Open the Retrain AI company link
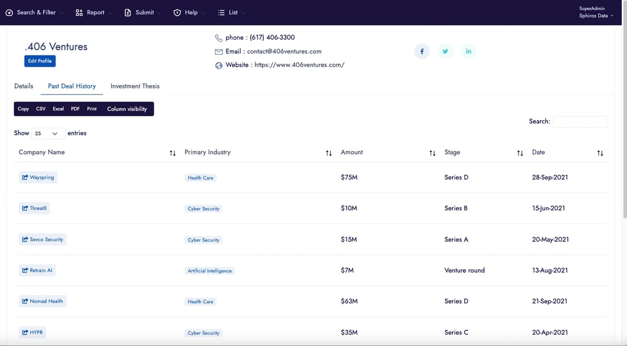This screenshot has height=346, width=627. click(x=37, y=270)
